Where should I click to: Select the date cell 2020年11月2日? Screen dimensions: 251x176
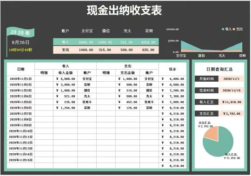21,85
